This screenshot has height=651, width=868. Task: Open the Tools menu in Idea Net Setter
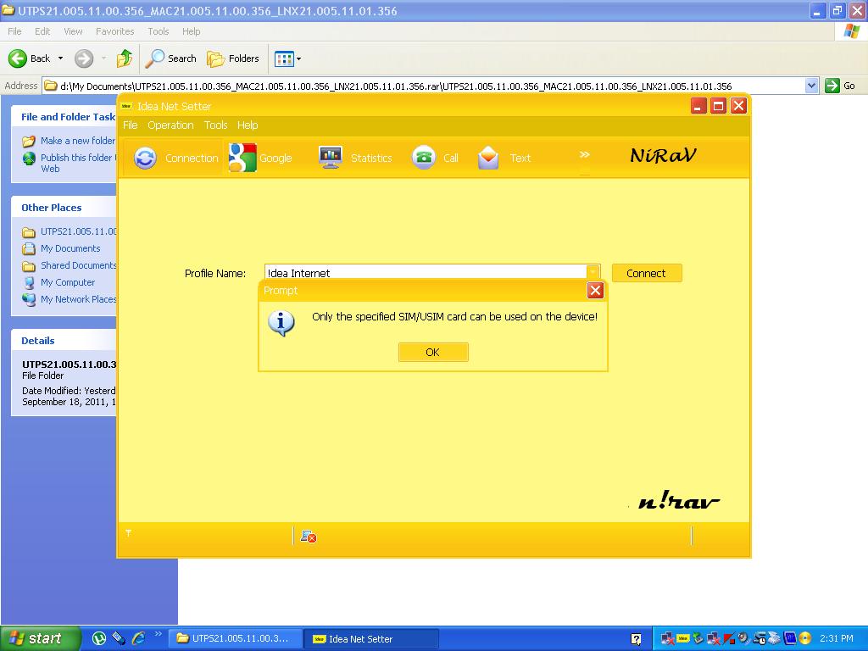coord(215,125)
